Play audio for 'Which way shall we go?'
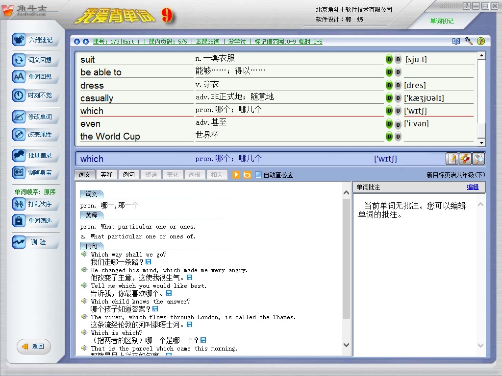The height and width of the screenshot is (376, 502). coord(84,254)
